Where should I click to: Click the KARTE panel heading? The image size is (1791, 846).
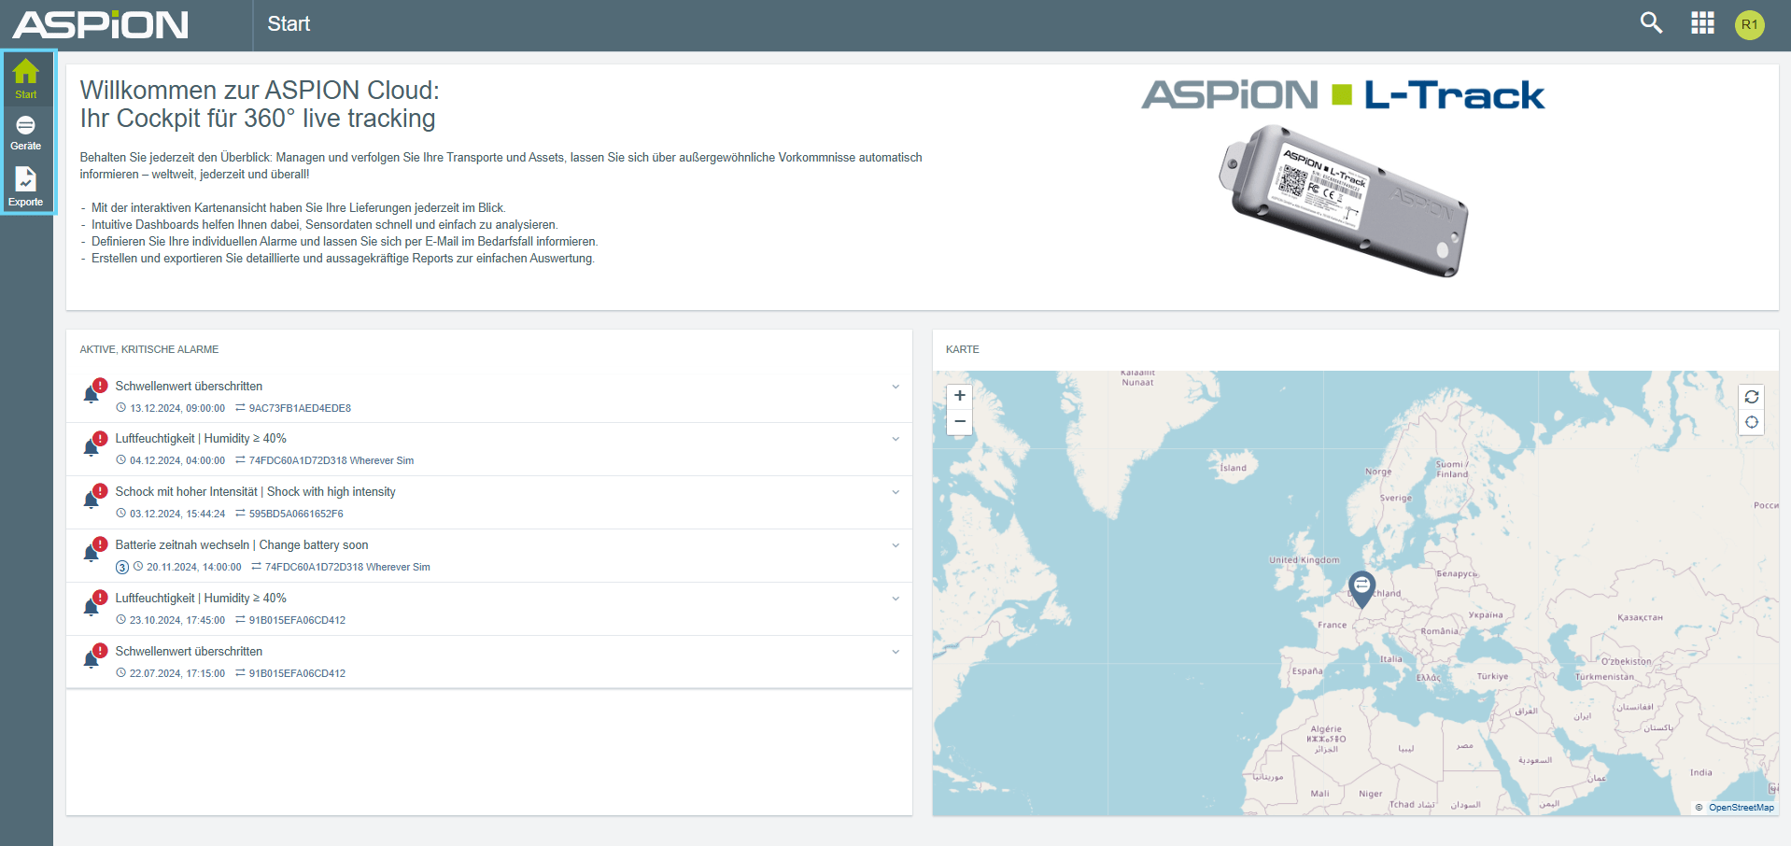tap(963, 349)
